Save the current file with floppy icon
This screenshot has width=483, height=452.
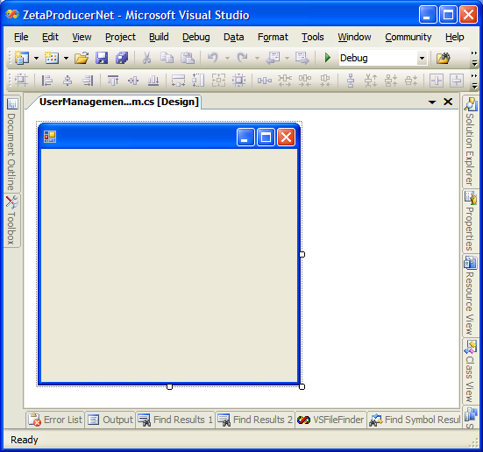tap(102, 58)
